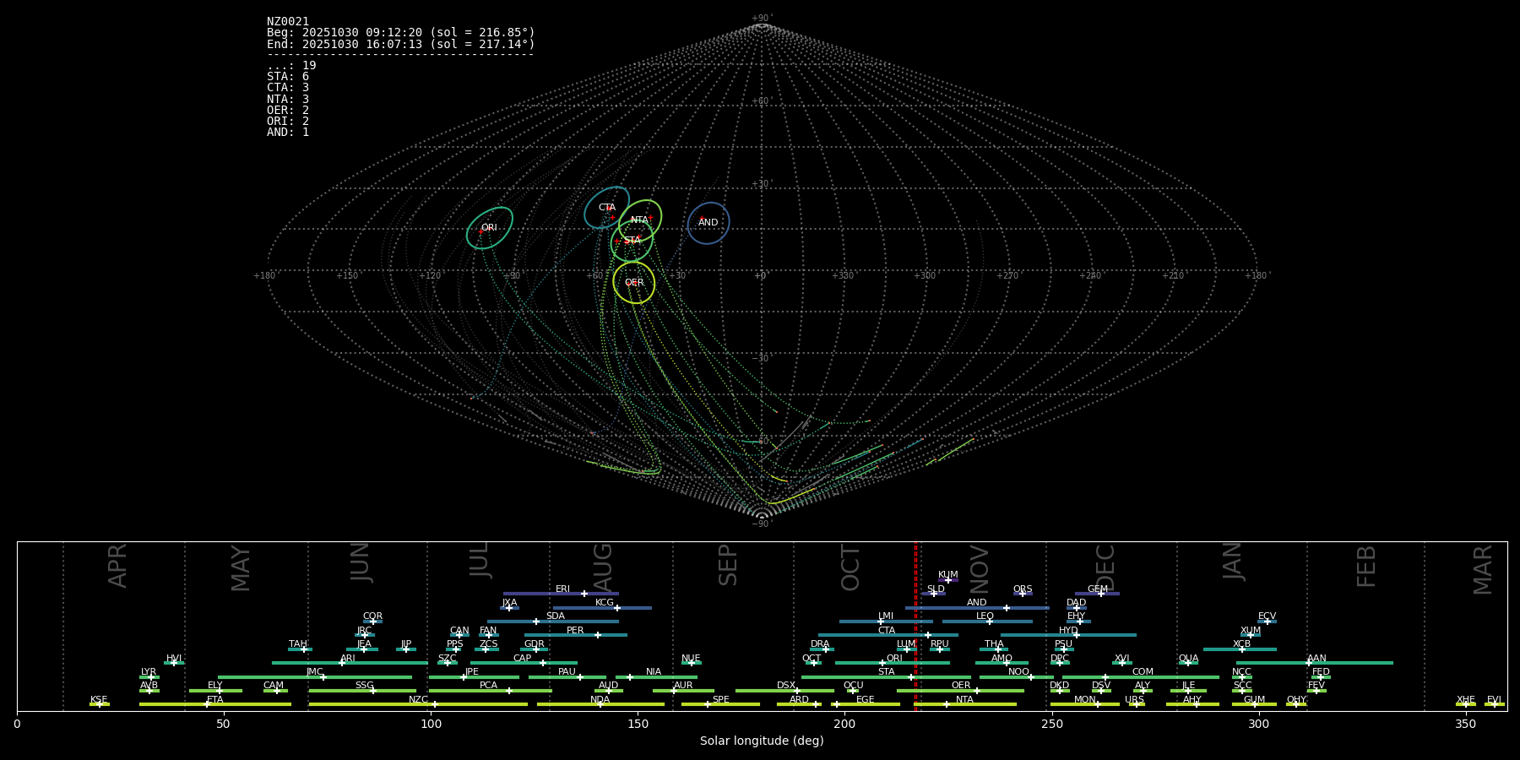Click the 350 tick on solar longitude axis
The height and width of the screenshot is (760, 1520).
click(x=1465, y=724)
